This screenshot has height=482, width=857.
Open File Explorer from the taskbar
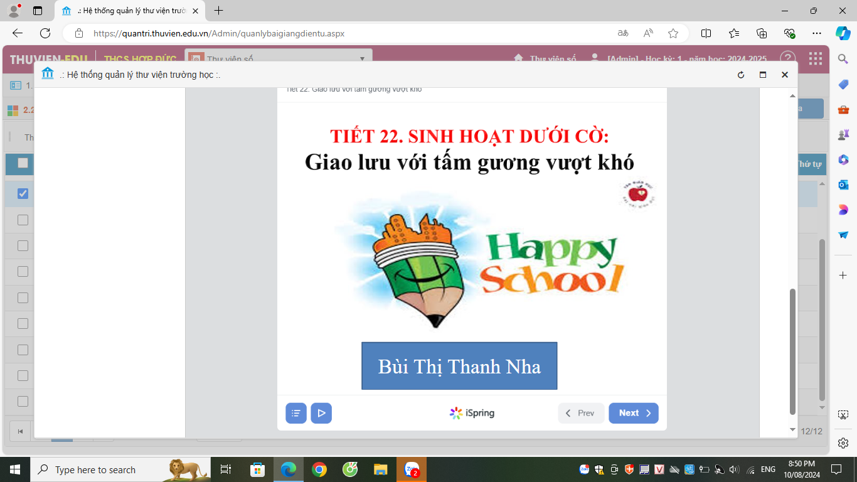380,469
